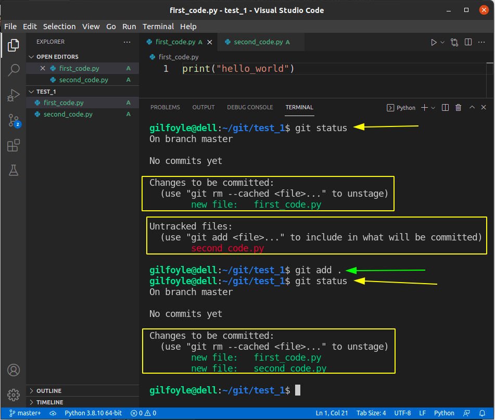This screenshot has width=495, height=420.
Task: Switch to the DEBUG CONSOLE panel tab
Action: pyautogui.click(x=250, y=107)
